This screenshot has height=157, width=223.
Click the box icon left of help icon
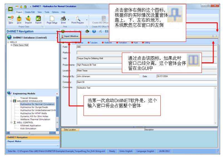87,31
